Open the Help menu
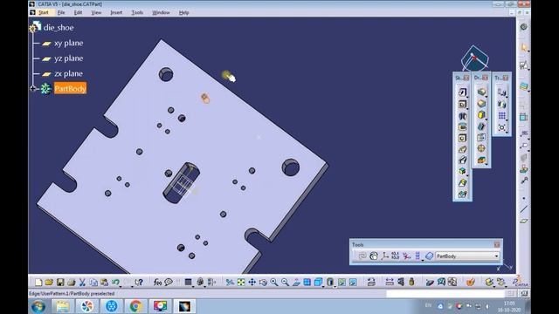The height and width of the screenshot is (314, 559). point(183,12)
